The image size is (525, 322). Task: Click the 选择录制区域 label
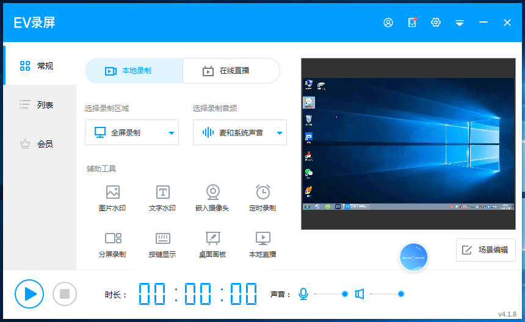click(107, 109)
